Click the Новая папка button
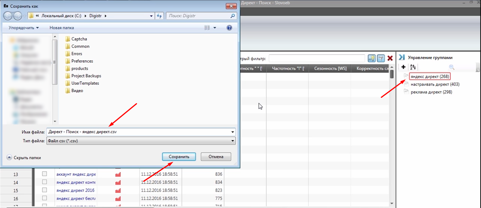Image resolution: width=481 pixels, height=208 pixels. 62,28
